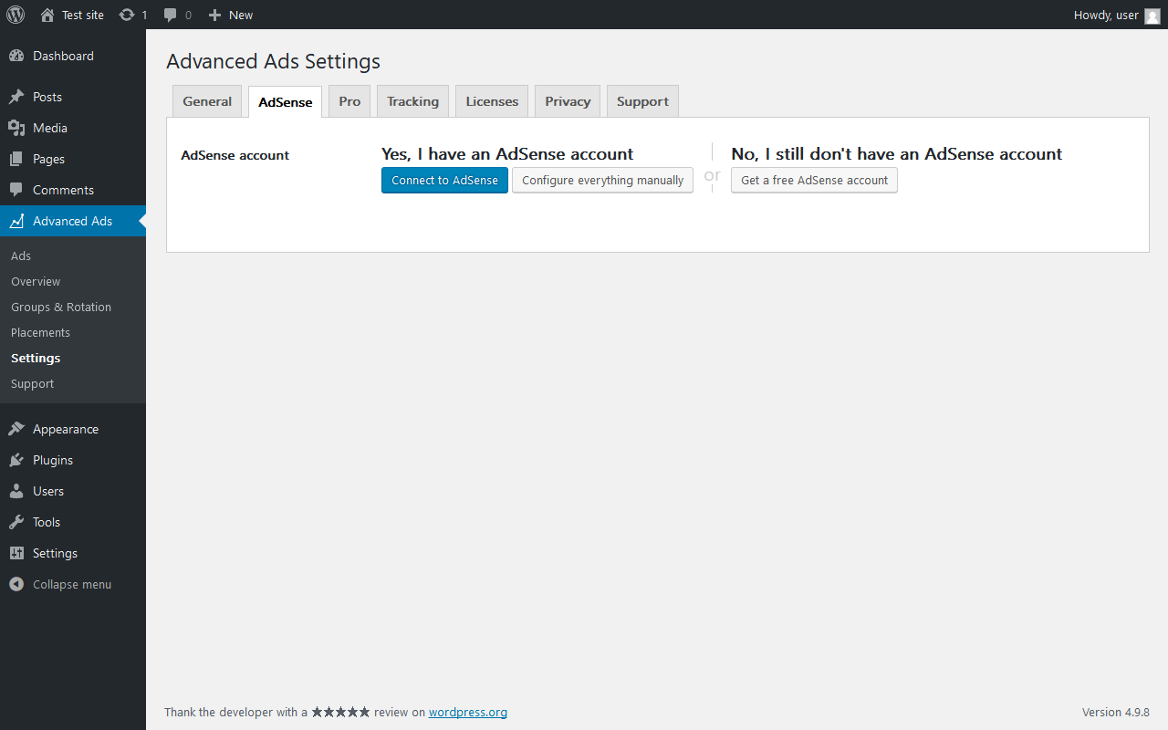1168x730 pixels.
Task: Open Placements submenu item
Action: [73, 332]
